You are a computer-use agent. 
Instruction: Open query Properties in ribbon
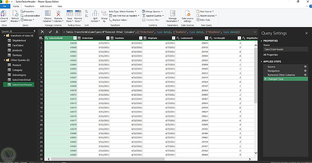[27, 12]
